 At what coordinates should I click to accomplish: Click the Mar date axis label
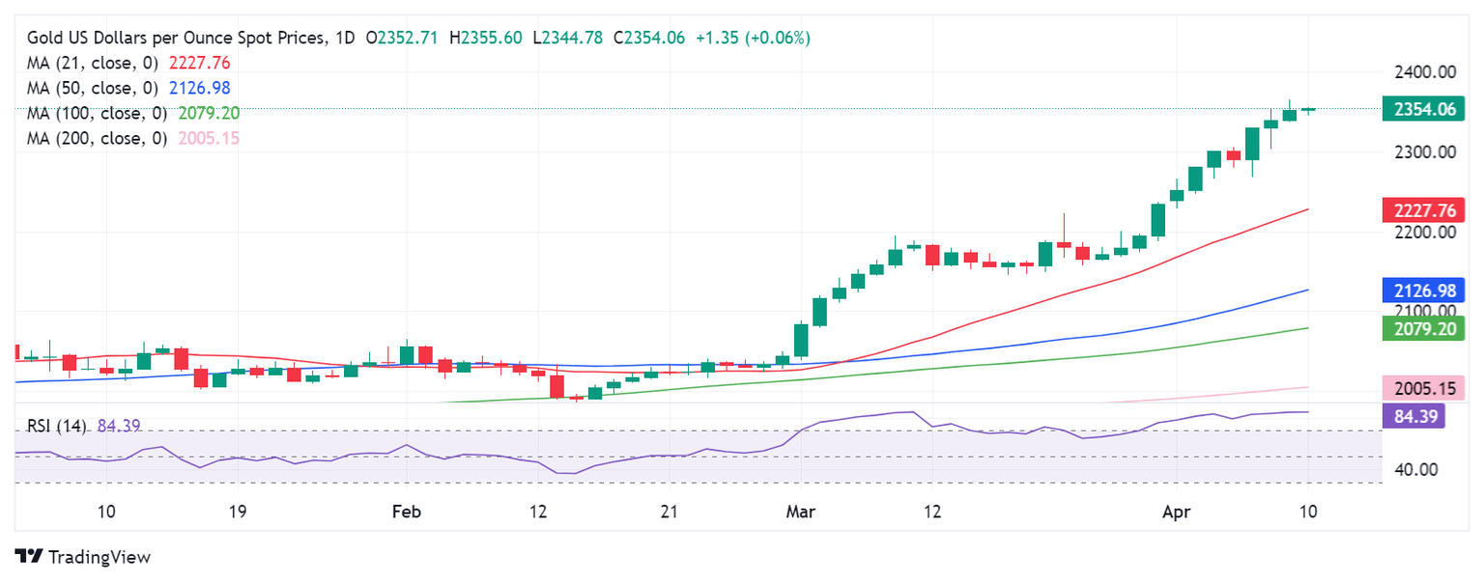801,511
